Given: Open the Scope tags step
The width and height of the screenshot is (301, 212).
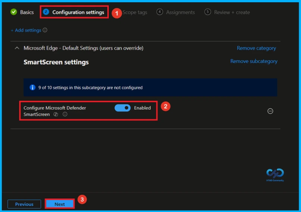Looking at the screenshot, I should tap(135, 12).
